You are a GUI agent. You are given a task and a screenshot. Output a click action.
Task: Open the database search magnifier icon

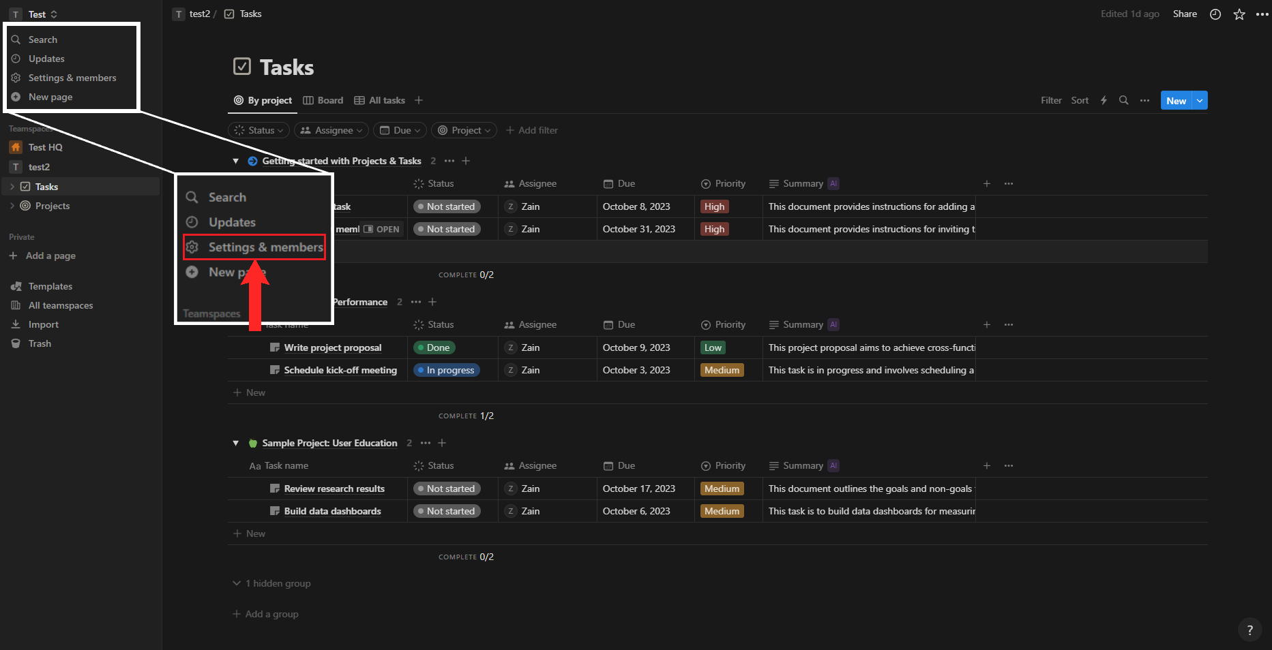pyautogui.click(x=1123, y=100)
